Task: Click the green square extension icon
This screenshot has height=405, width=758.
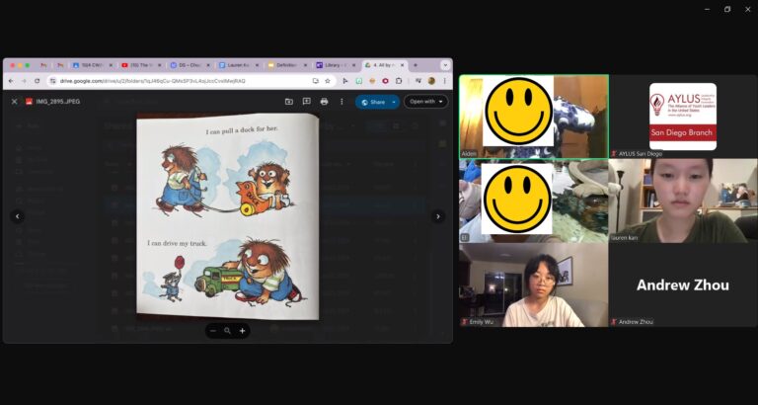Action: [358, 81]
